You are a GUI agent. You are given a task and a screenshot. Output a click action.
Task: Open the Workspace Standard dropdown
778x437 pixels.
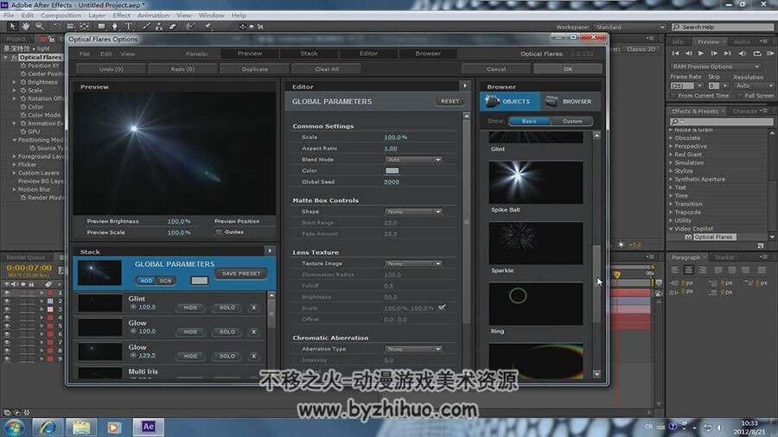point(629,28)
